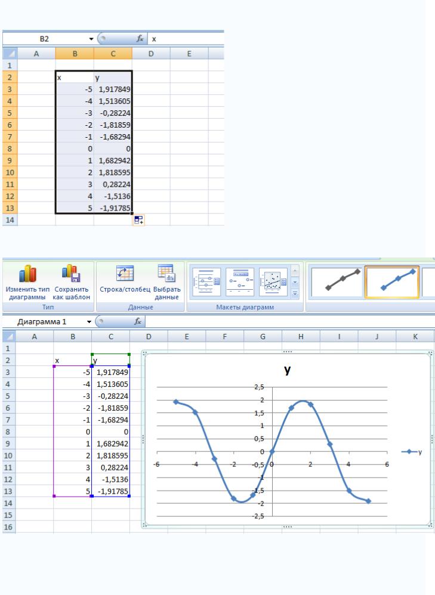Click the Сохранить как шаблон icon
Viewport: 435px width, 595px height.
[71, 274]
